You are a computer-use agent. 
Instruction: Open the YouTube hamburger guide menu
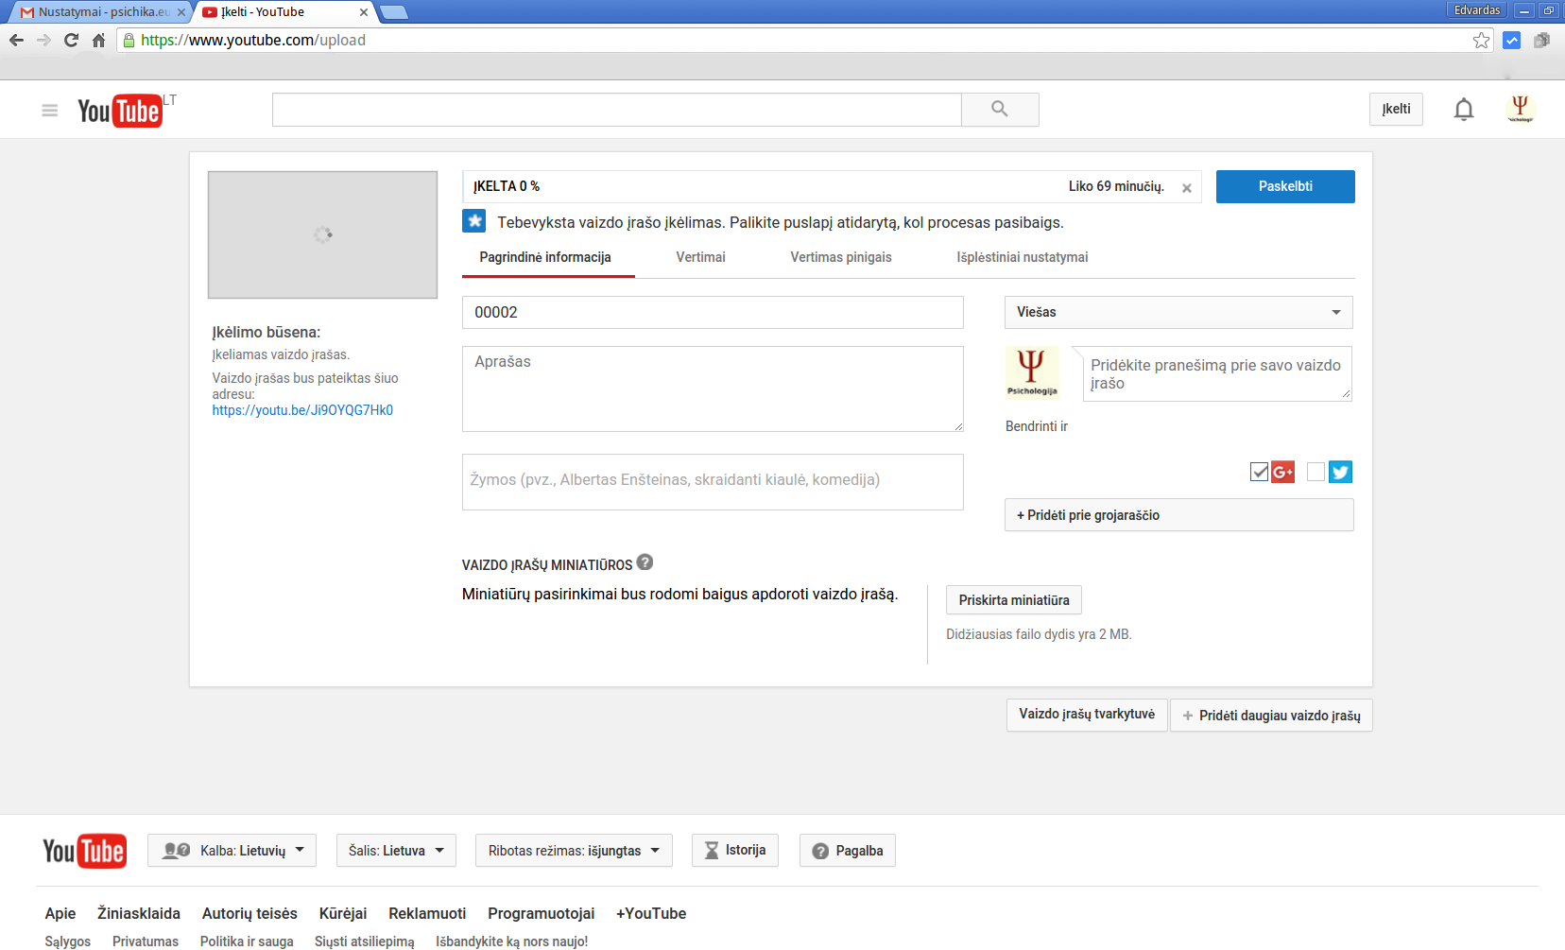pyautogui.click(x=50, y=111)
